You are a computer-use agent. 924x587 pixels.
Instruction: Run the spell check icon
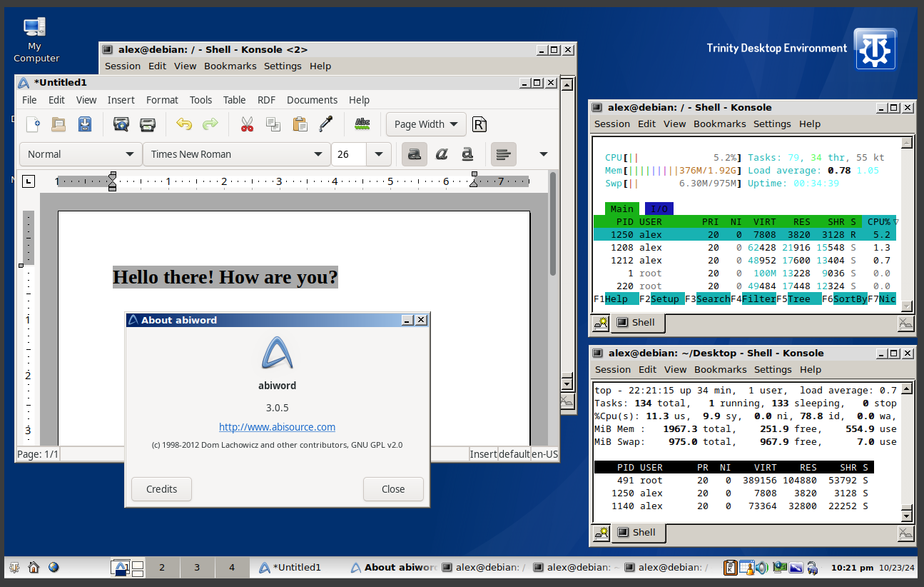click(362, 124)
